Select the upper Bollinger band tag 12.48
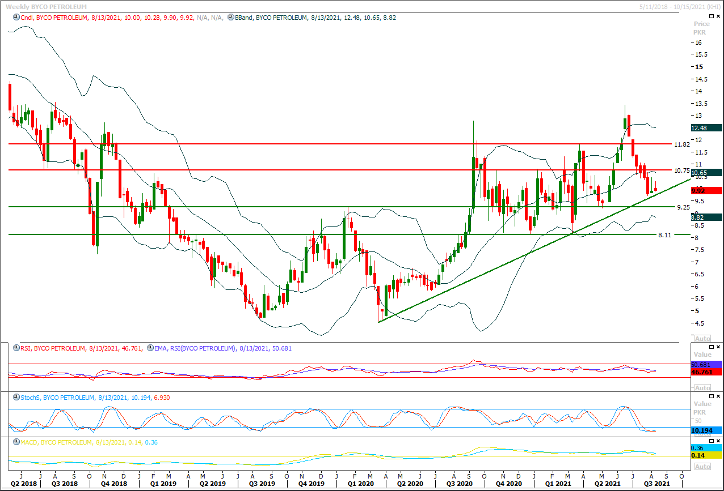 point(706,127)
